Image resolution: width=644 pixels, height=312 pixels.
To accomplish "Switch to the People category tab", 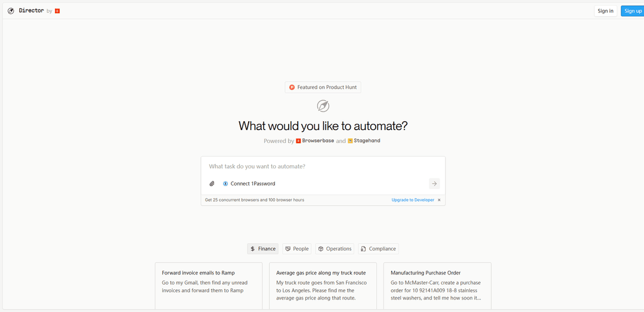I will [296, 249].
